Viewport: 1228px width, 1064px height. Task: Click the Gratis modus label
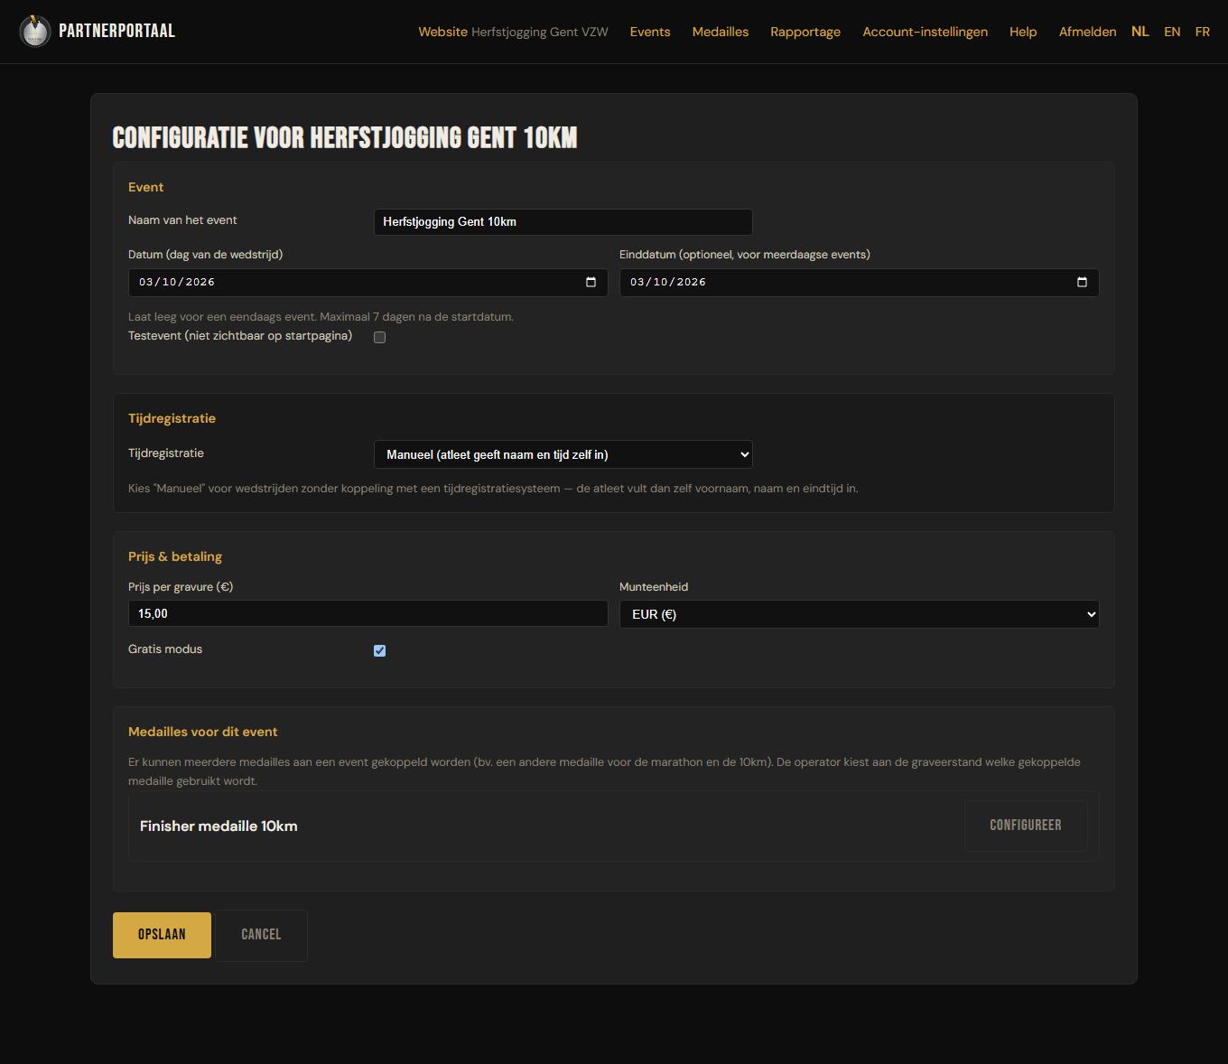click(165, 649)
